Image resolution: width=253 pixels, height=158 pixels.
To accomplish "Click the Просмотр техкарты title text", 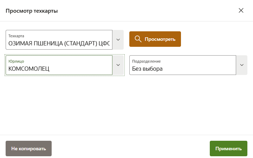I will (x=32, y=11).
